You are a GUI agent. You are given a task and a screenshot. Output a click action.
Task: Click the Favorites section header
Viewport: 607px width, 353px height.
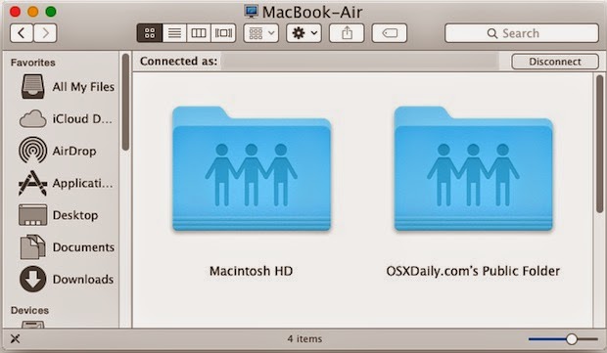coord(33,63)
